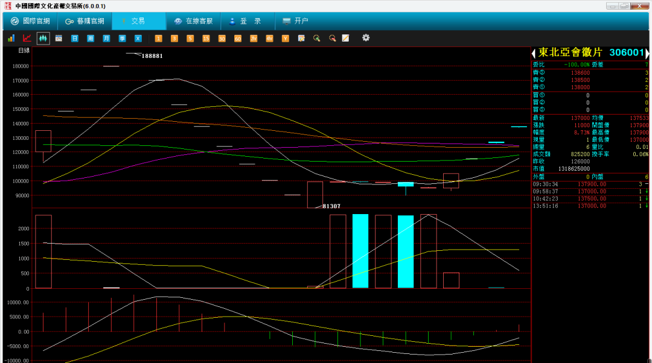The image size is (652, 363).
Task: Click the market cap value 1318625000
Action: point(574,169)
